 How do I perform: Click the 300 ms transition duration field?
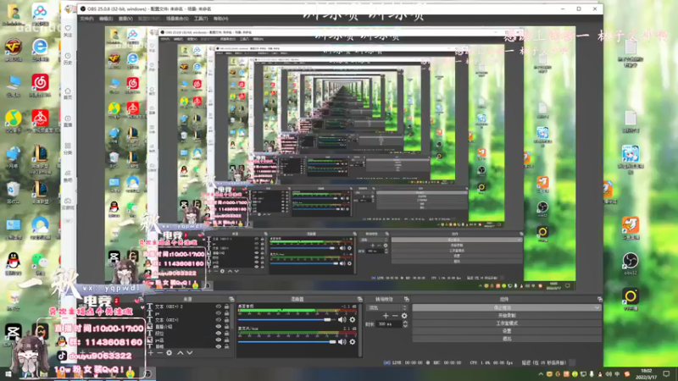pos(390,324)
